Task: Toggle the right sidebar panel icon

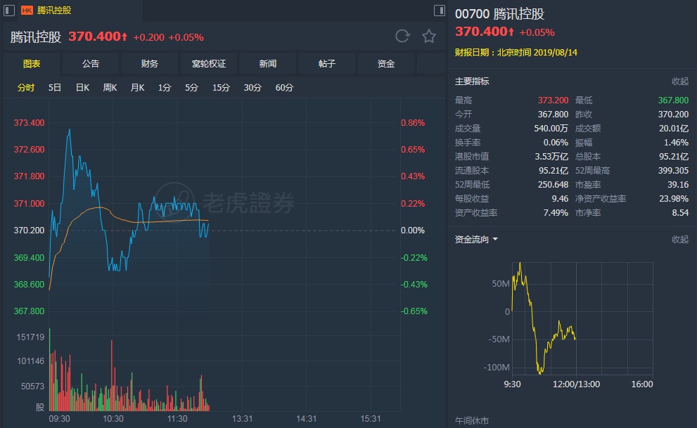Action: click(x=439, y=11)
